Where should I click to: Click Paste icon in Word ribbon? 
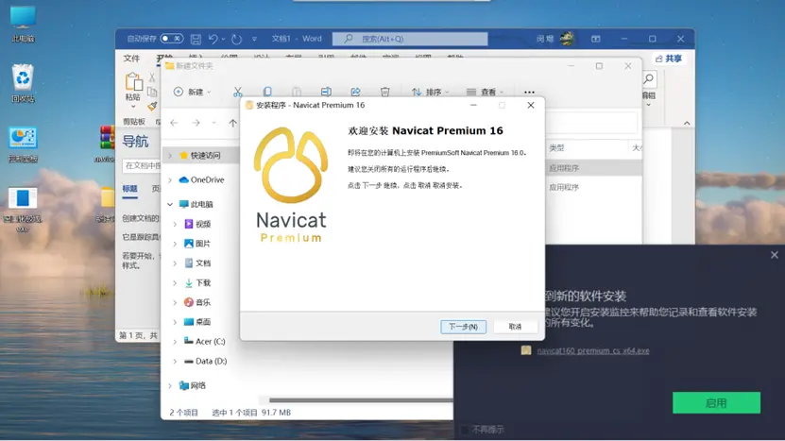[x=133, y=82]
